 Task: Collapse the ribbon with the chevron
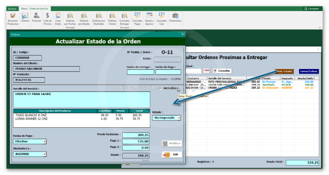[x=320, y=28]
